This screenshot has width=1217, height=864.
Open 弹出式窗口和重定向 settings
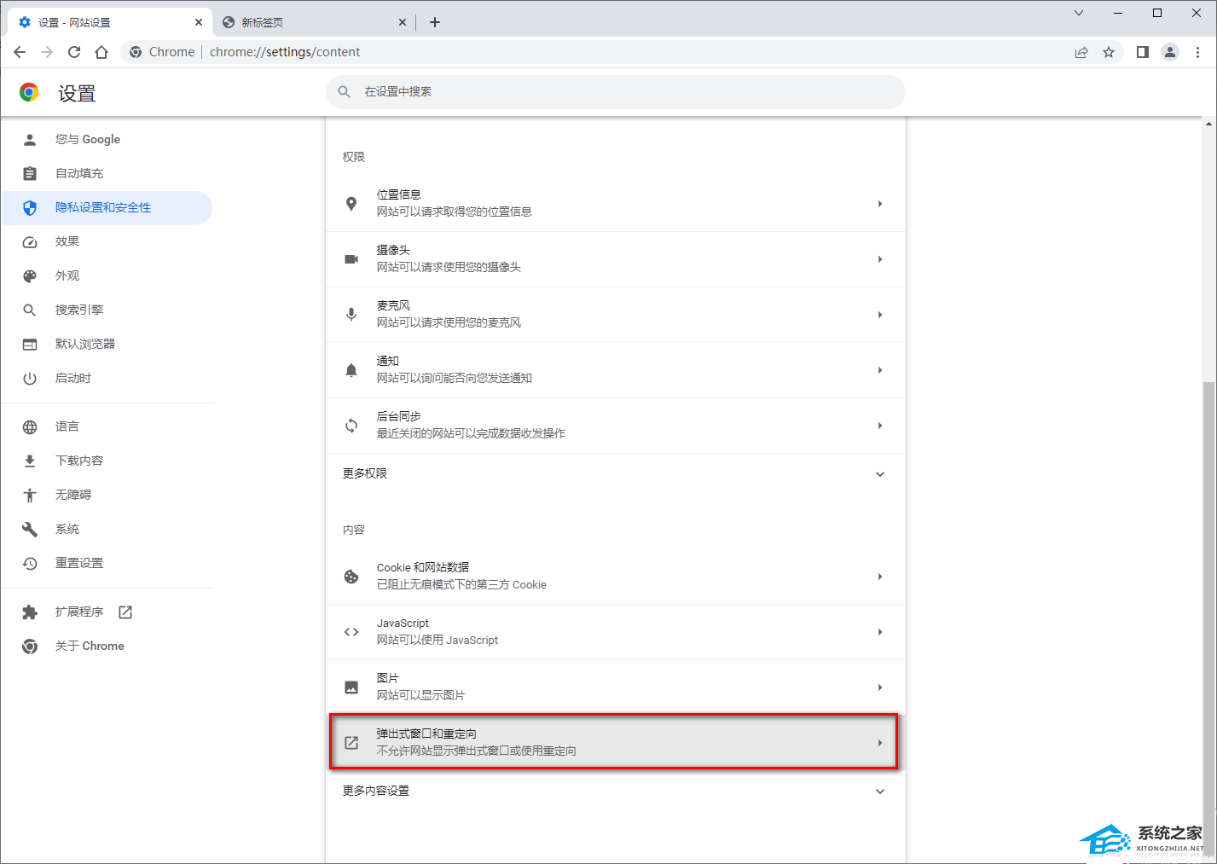[x=616, y=743]
